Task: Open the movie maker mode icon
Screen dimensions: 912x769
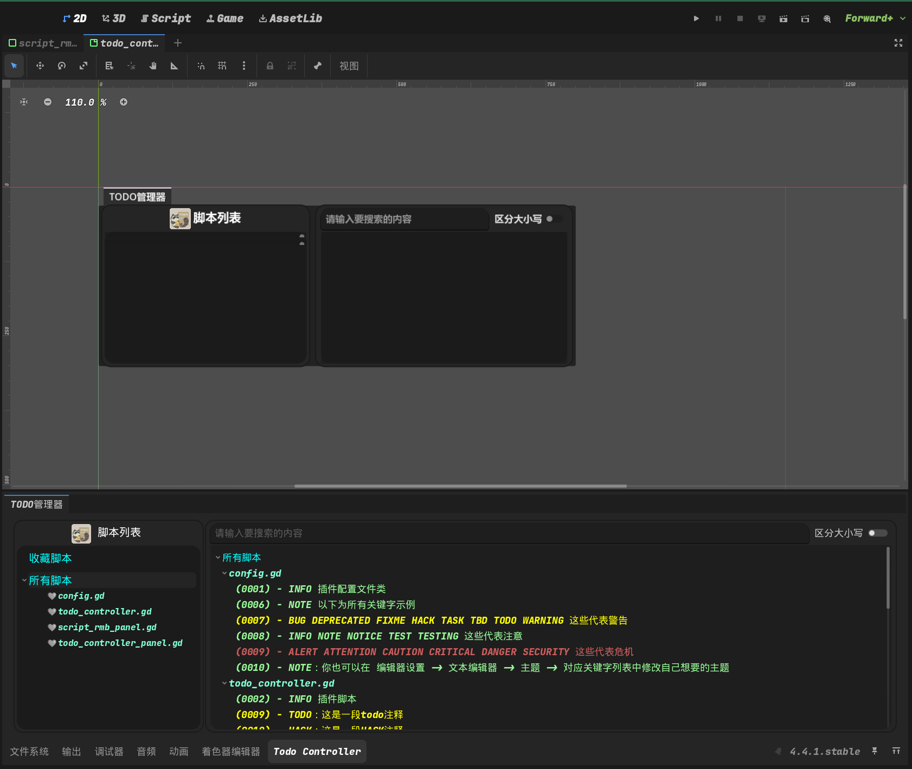Action: pos(827,18)
